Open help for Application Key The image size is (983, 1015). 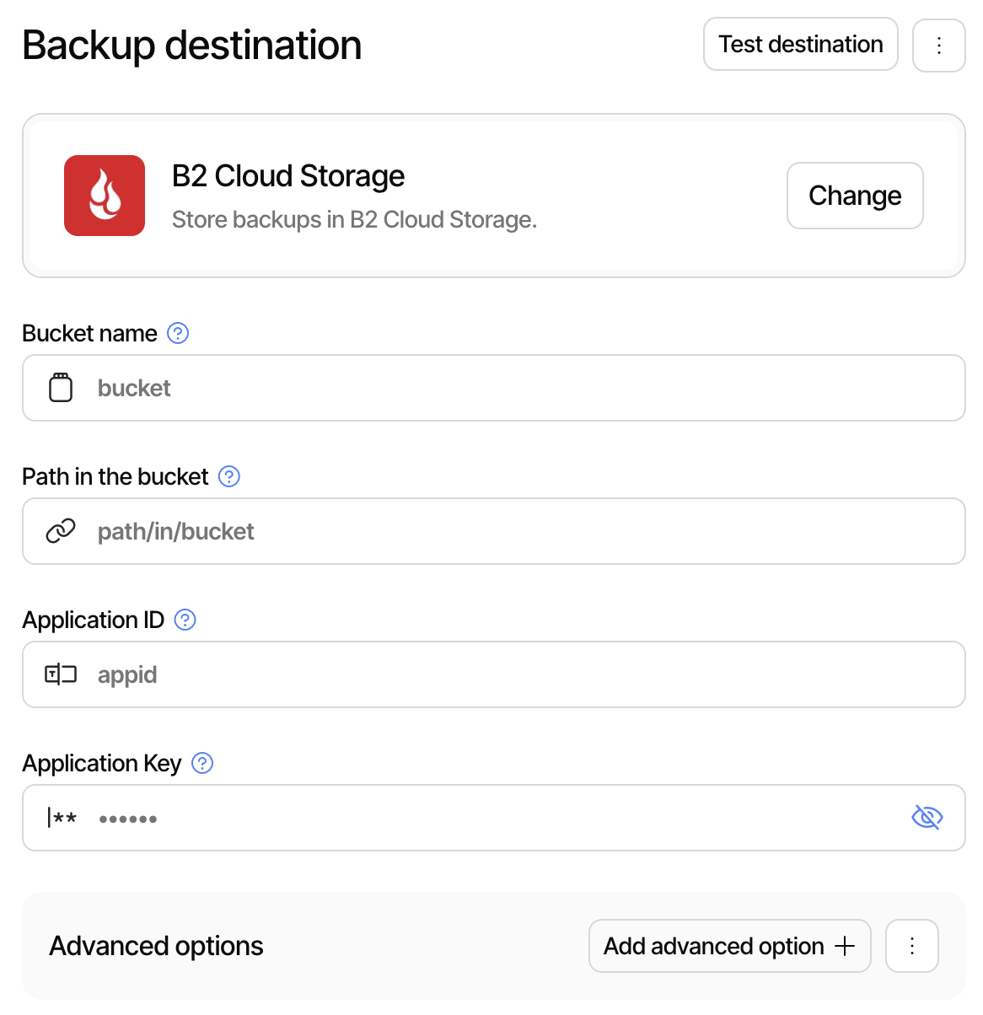(x=202, y=763)
